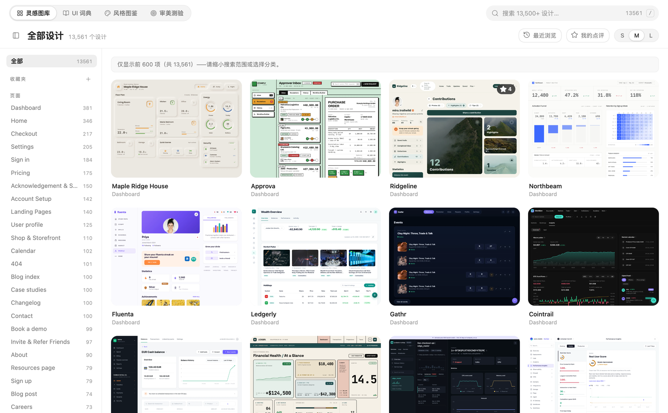The height and width of the screenshot is (413, 668).
Task: Switch to the 审美测验 tab
Action: (167, 13)
